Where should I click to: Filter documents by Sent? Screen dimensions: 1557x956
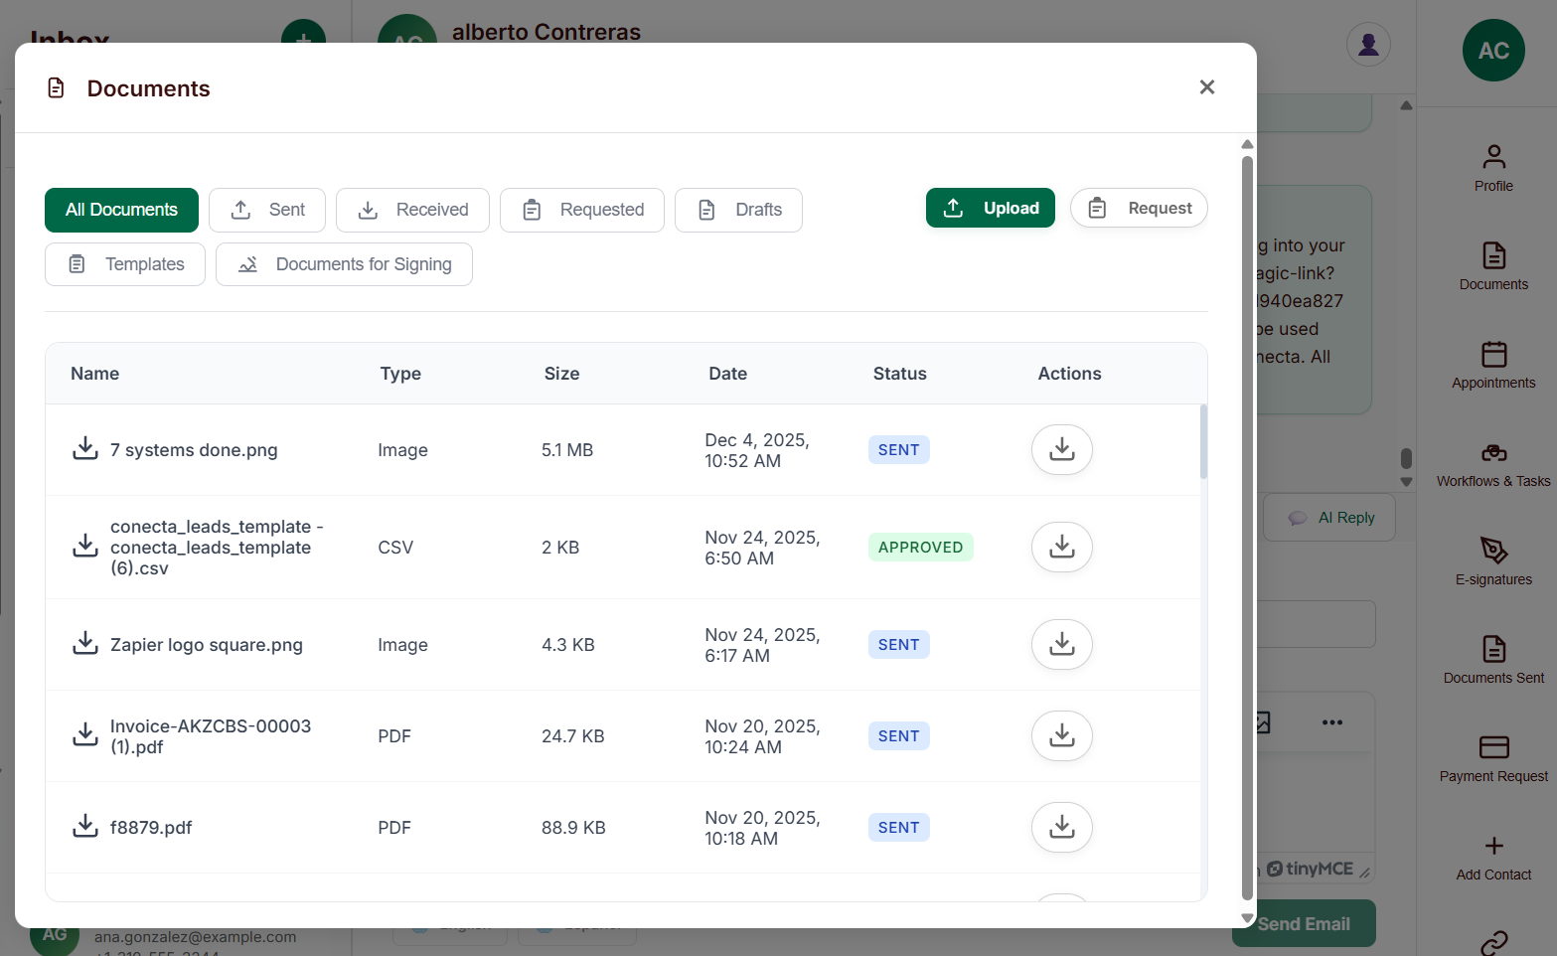(x=266, y=210)
